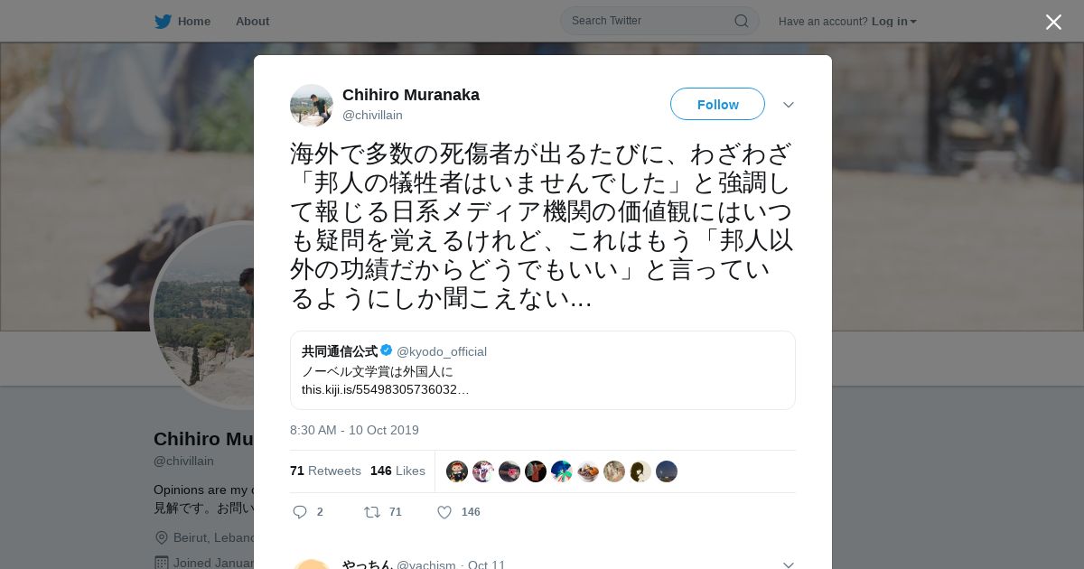Open the this.kiji.is link

386,389
